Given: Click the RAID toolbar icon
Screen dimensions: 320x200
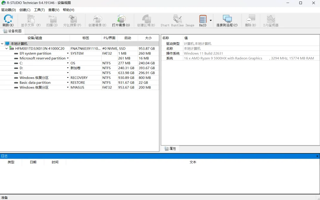Looking at the screenshot, I should pyautogui.click(x=203, y=19).
